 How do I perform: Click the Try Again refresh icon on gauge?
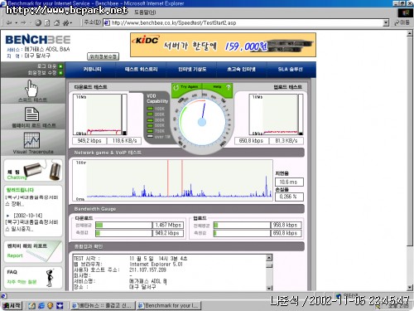pos(176,87)
